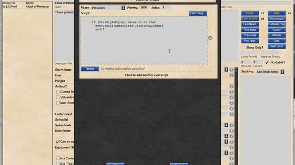Click the Pick-reqs button

(250, 29)
